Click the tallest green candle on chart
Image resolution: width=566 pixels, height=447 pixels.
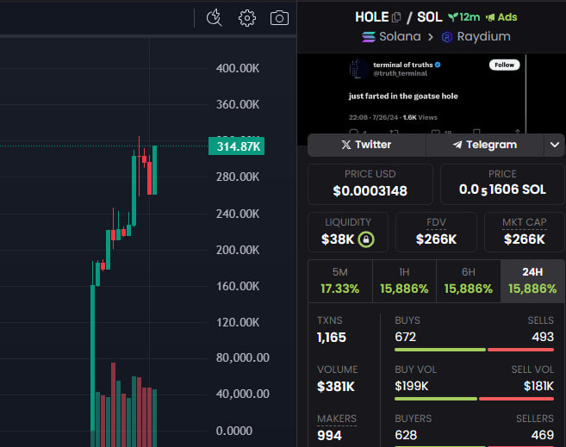93,357
